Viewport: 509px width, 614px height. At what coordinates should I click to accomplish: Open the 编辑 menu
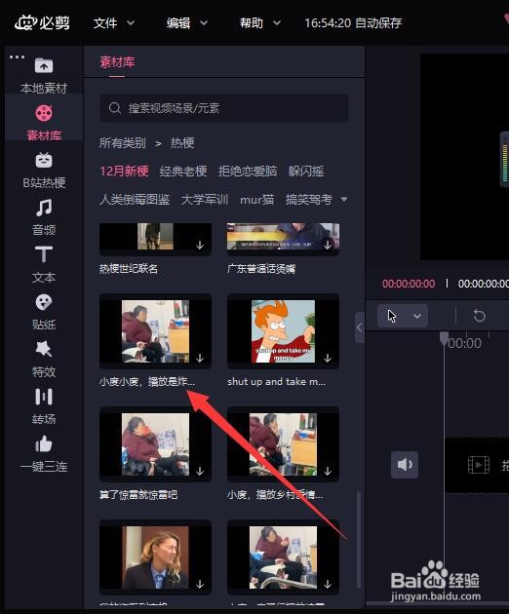[187, 23]
